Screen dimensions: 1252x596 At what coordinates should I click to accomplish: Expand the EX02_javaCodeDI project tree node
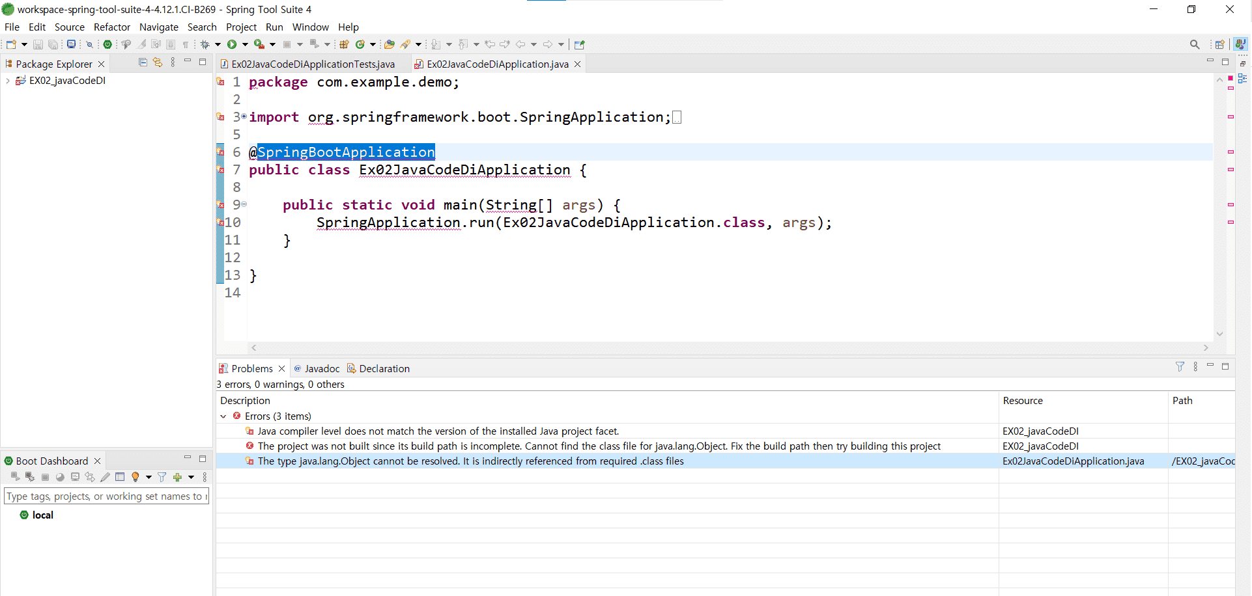point(7,81)
